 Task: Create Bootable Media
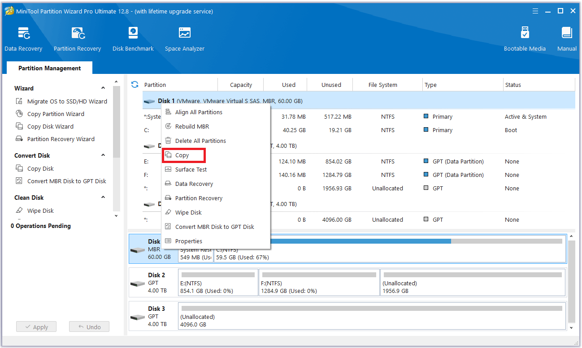point(525,39)
